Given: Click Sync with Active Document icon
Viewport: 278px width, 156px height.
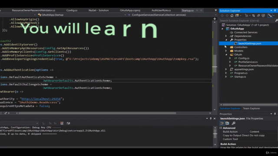Looking at the screenshot, I should tap(254, 16).
